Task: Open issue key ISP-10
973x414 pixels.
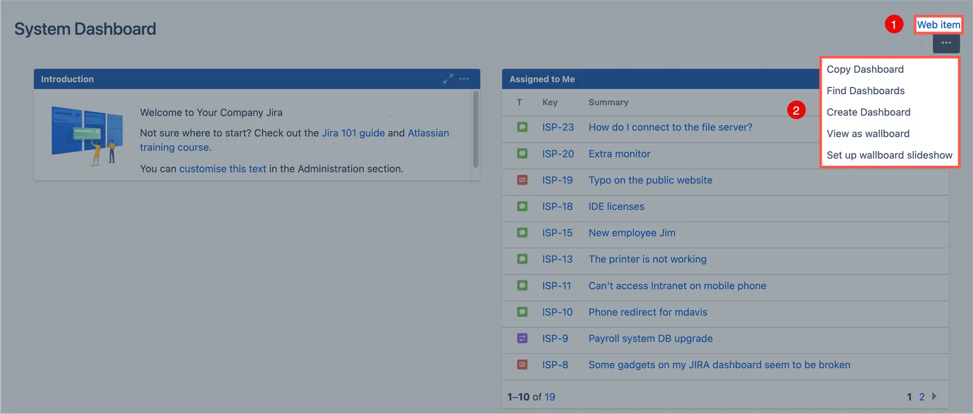Action: point(558,312)
